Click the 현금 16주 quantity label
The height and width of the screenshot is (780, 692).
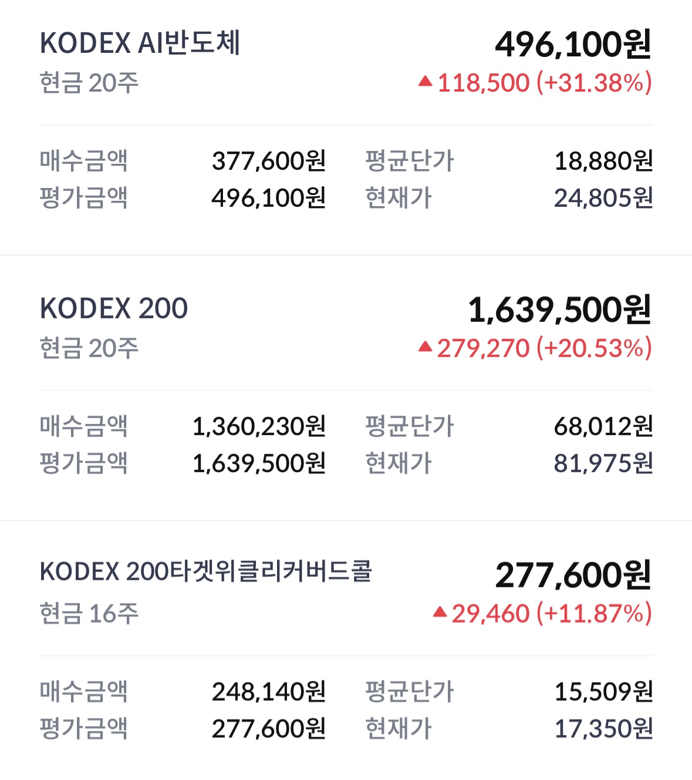pos(89,614)
